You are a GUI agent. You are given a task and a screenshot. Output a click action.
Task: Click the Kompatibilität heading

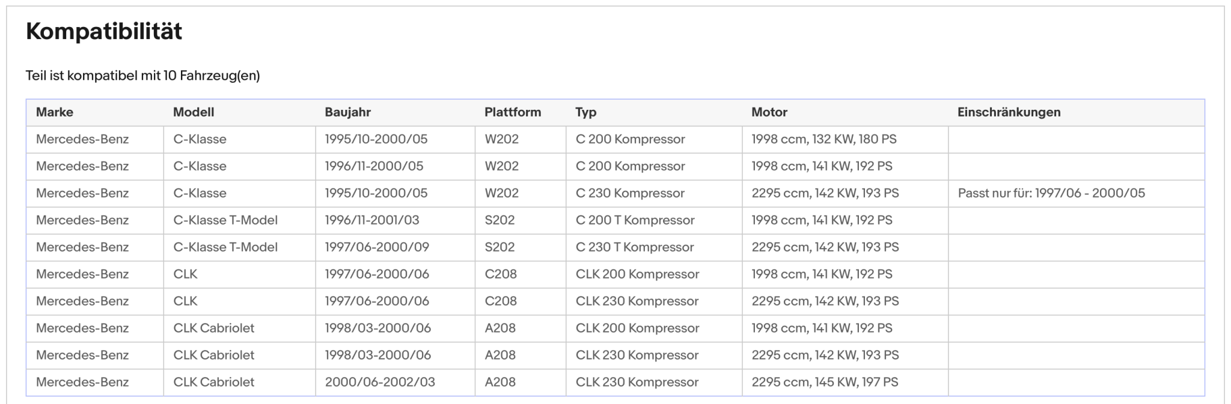point(104,31)
